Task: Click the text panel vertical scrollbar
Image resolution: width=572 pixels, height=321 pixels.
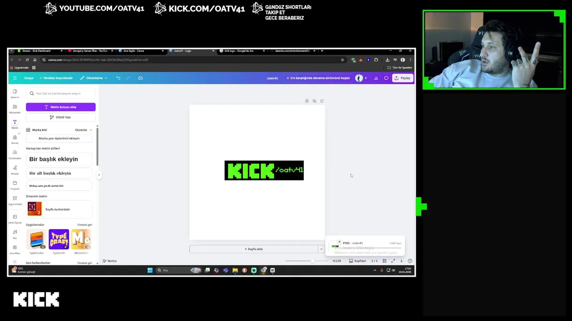Action: pyautogui.click(x=97, y=146)
